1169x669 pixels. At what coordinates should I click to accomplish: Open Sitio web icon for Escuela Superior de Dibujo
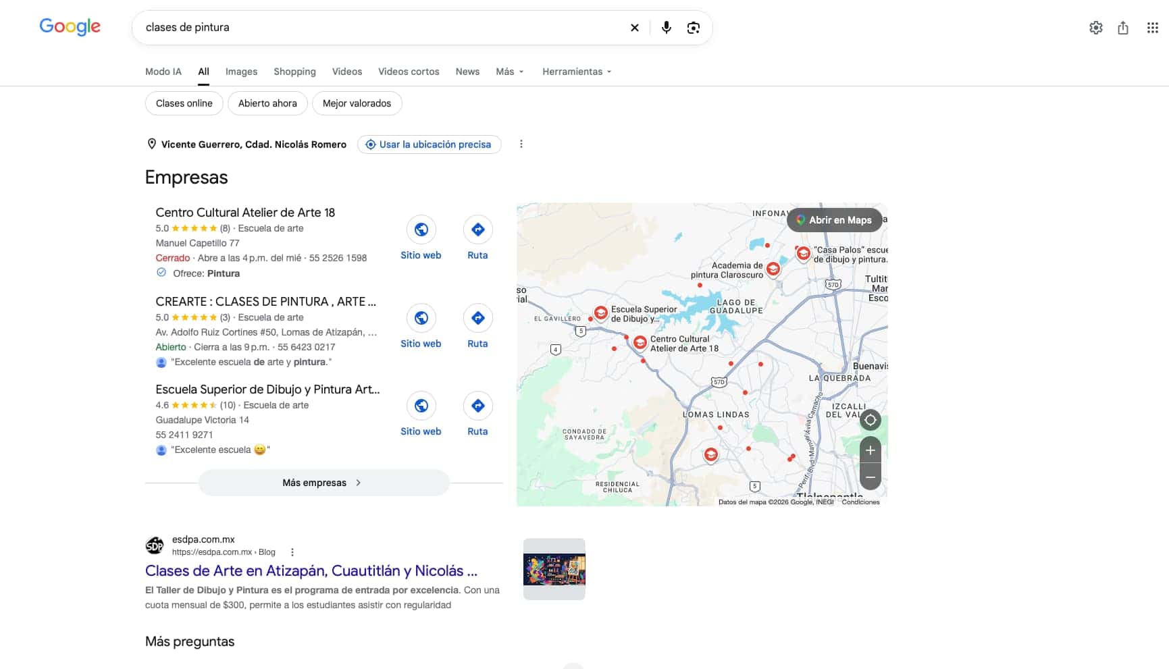click(421, 406)
